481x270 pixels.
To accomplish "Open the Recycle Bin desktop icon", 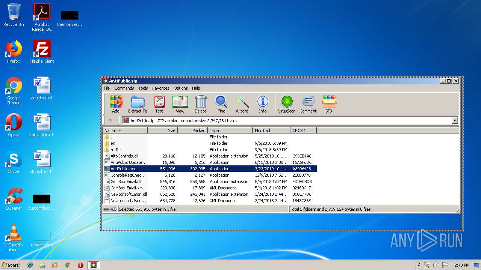I will (14, 15).
